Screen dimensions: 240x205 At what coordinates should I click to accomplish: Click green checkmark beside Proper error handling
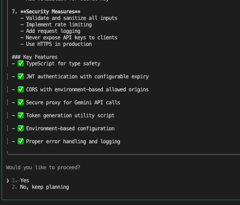tap(21, 141)
